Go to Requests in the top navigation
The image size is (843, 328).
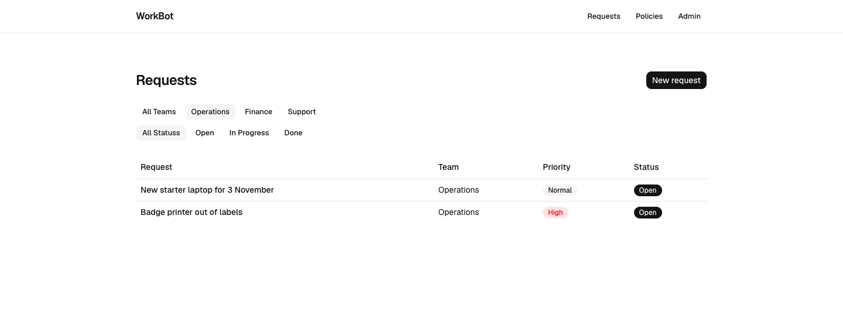pos(604,16)
